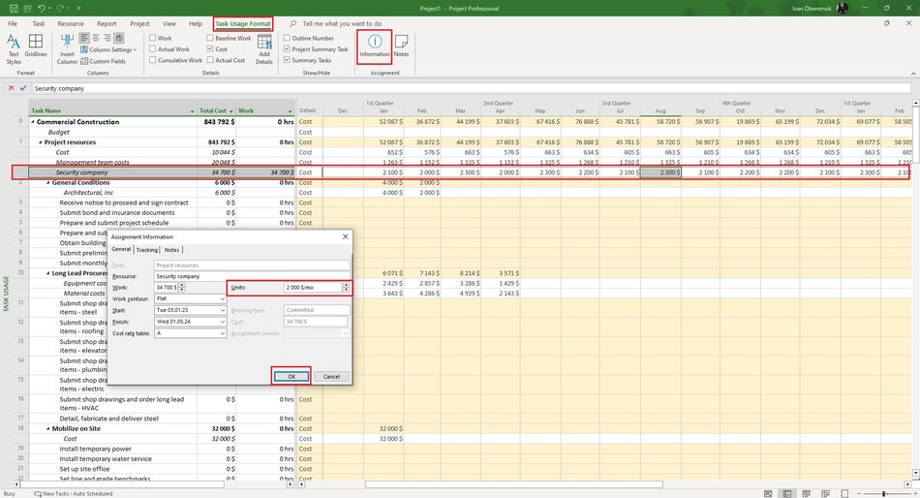Open the Start date dropdown

click(223, 310)
